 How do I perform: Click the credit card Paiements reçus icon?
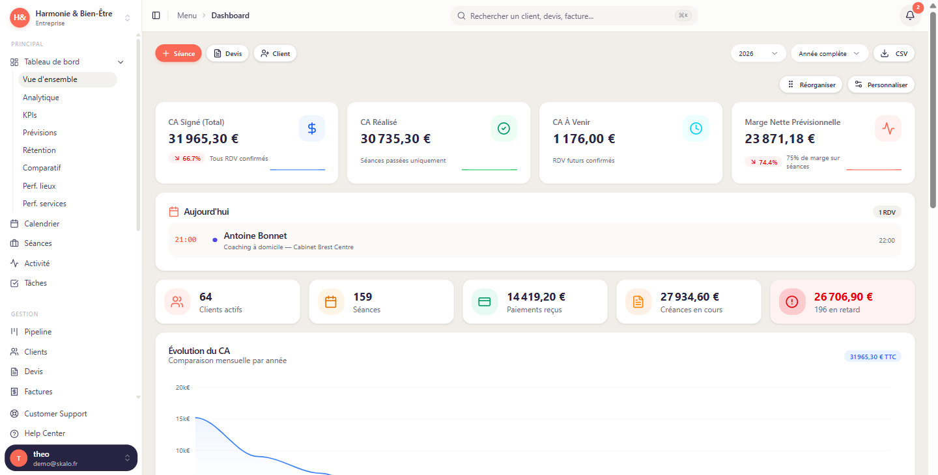click(484, 302)
